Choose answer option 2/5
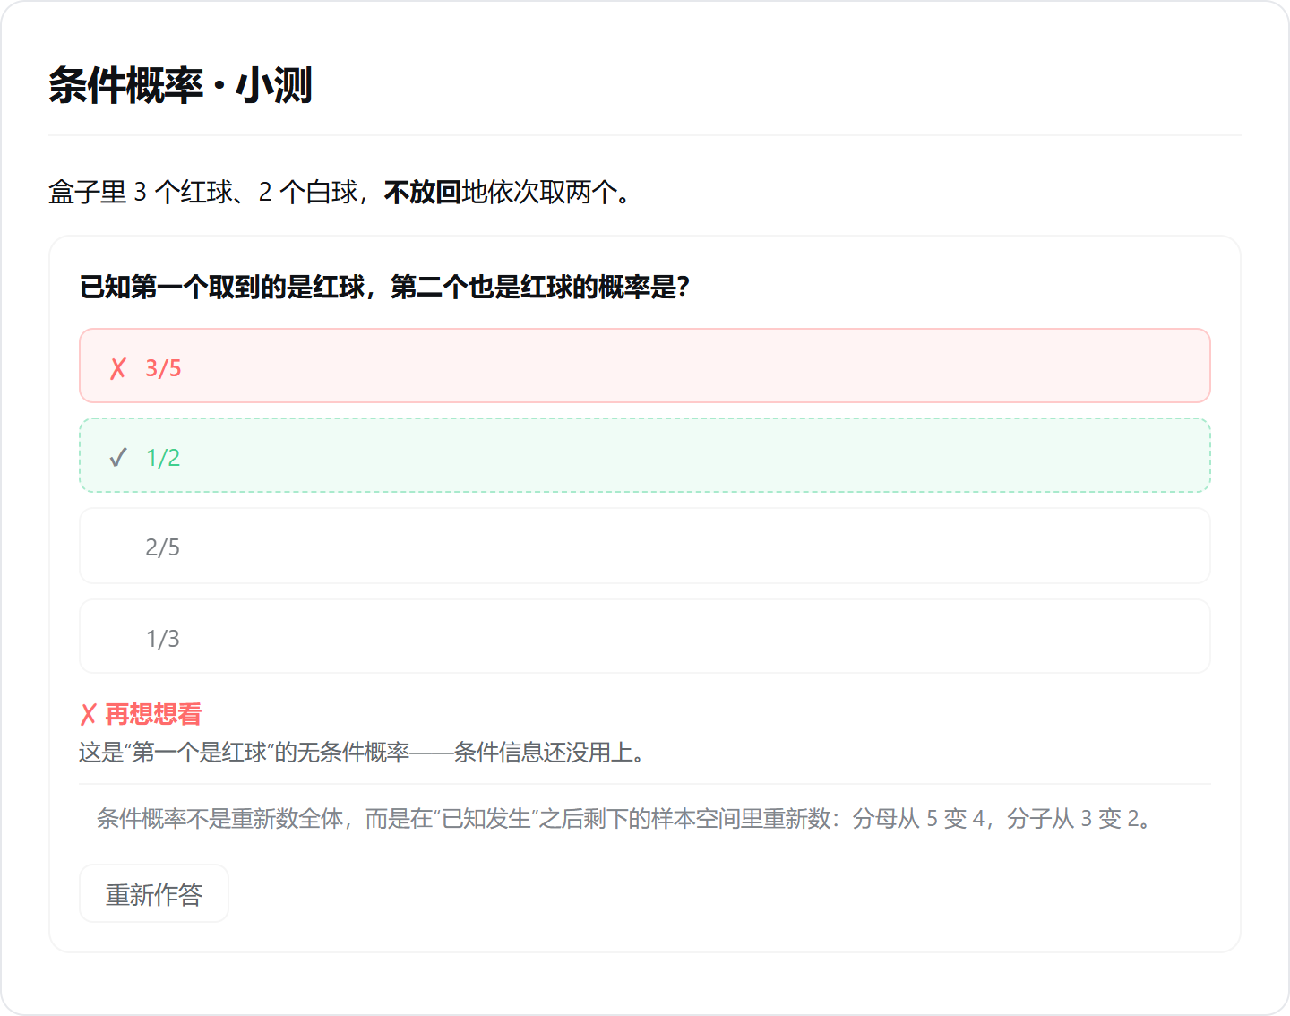 pyautogui.click(x=645, y=546)
